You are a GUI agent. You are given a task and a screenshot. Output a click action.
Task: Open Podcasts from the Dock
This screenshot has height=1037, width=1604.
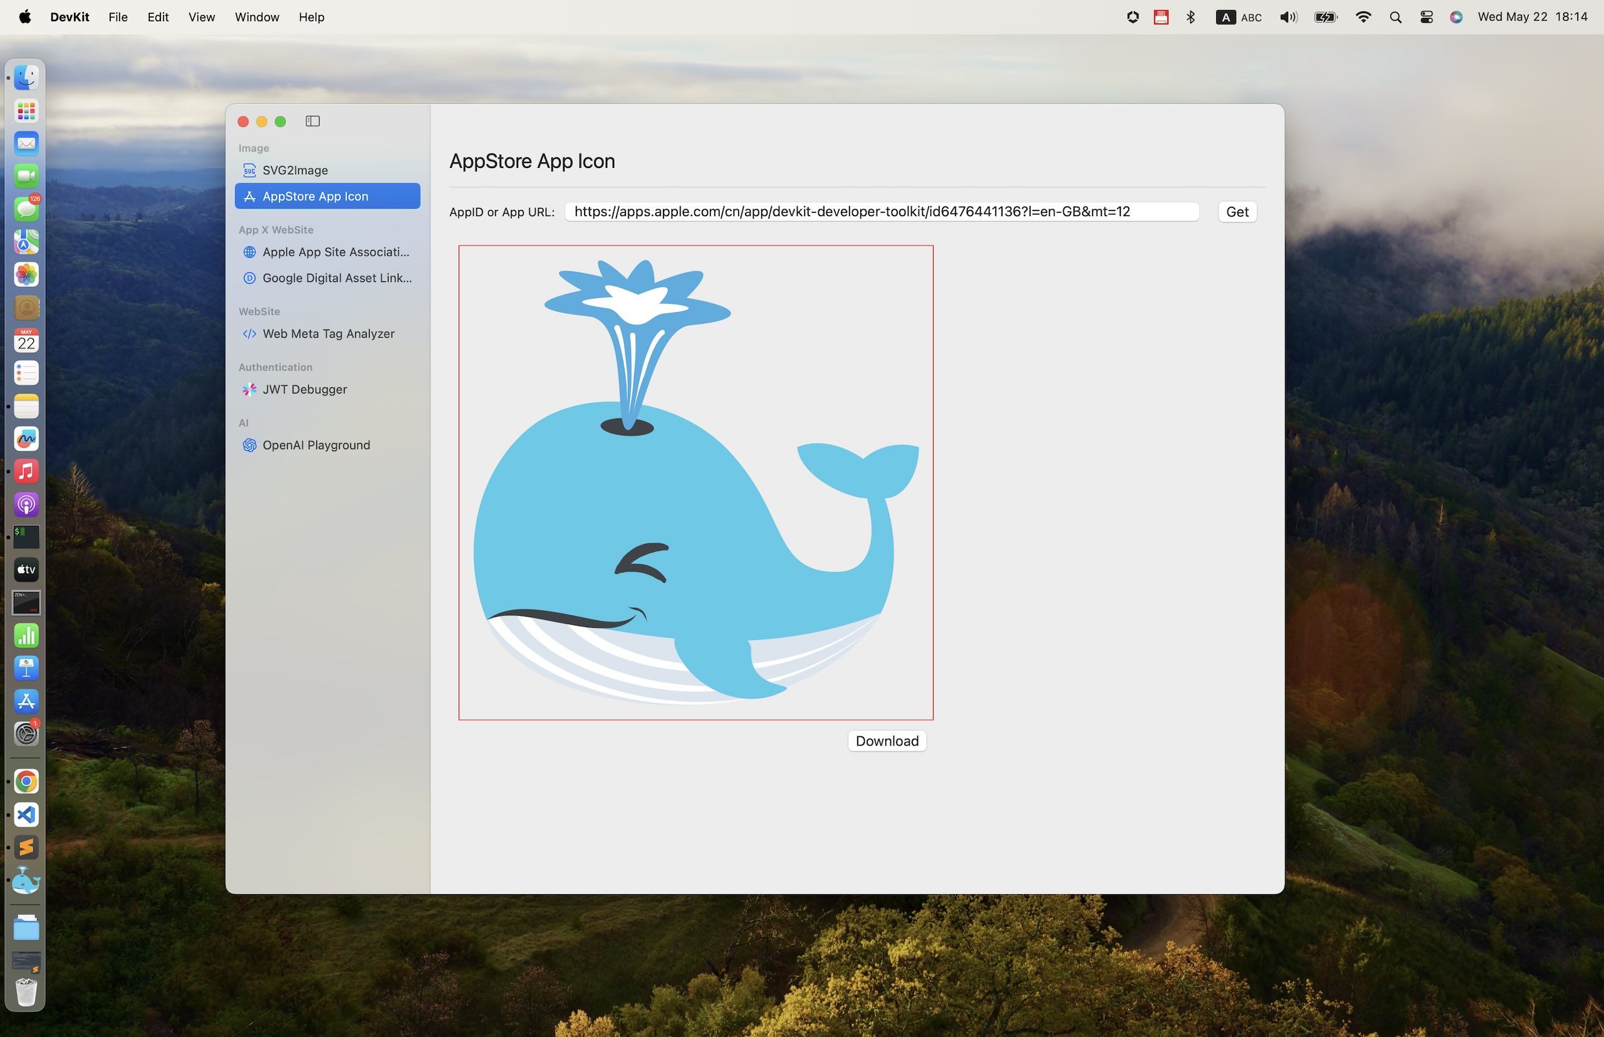point(26,504)
